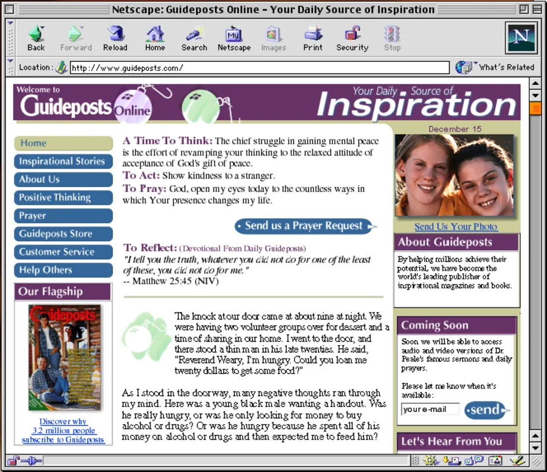Click the About Guideposts heading

[456, 242]
